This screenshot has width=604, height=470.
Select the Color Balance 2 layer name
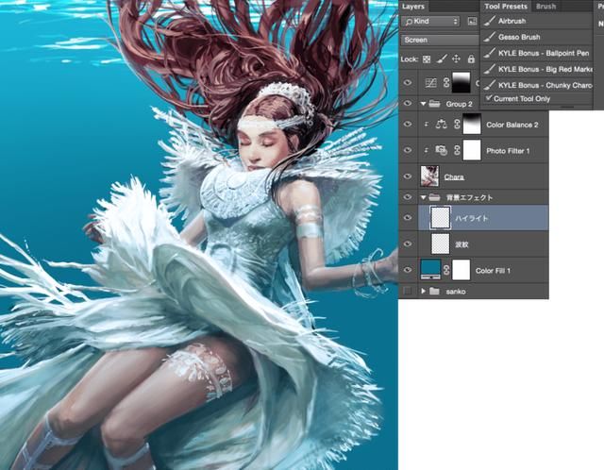click(x=512, y=125)
